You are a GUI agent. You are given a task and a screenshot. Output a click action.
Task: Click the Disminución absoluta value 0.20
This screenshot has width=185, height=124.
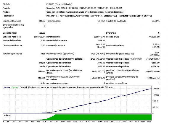(43, 46)
